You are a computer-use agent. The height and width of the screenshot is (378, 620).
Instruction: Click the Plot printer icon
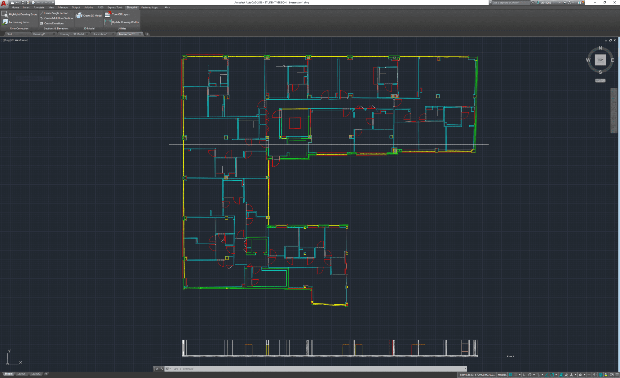pos(33,2)
